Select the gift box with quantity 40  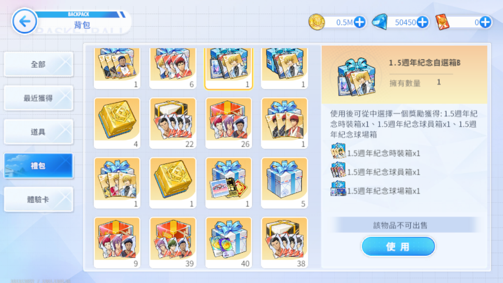click(x=229, y=243)
